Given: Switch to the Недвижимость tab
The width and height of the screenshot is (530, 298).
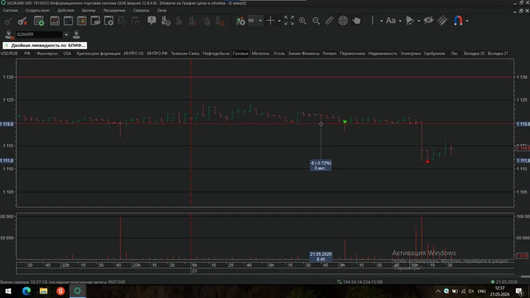Looking at the screenshot, I should pos(383,53).
